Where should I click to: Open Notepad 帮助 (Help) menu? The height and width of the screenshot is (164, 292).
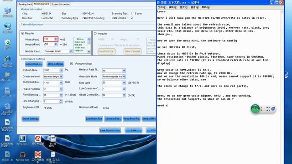(206, 7)
